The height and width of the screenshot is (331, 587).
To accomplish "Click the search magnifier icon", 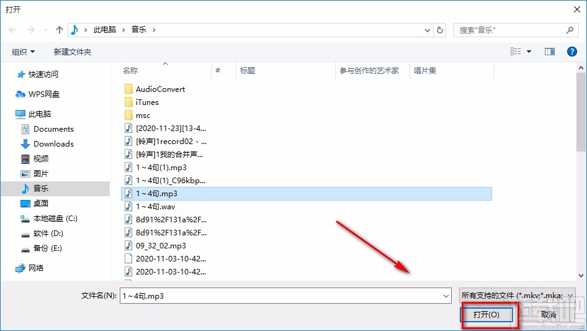I will pyautogui.click(x=570, y=30).
